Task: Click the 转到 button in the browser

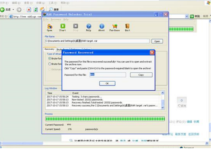Action: point(197,16)
